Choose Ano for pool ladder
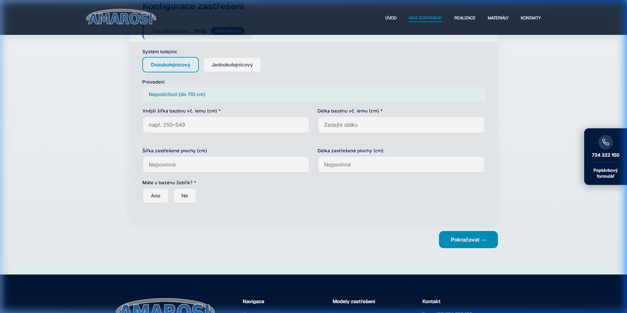This screenshot has width=627, height=313. [155, 196]
